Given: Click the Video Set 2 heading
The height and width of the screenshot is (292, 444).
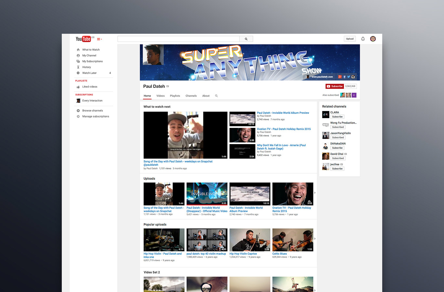Looking at the screenshot, I should [x=152, y=272].
